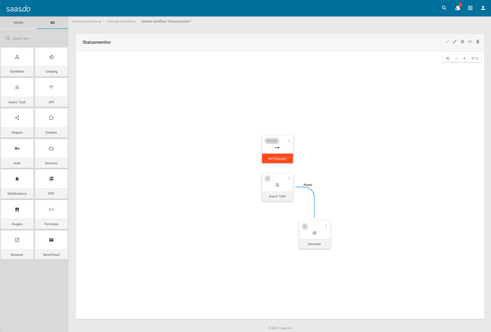Open three-dot menu on Benutzer node
The height and width of the screenshot is (332, 491).
[326, 226]
